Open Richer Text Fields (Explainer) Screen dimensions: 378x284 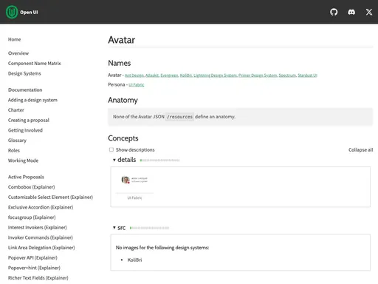[x=38, y=278]
